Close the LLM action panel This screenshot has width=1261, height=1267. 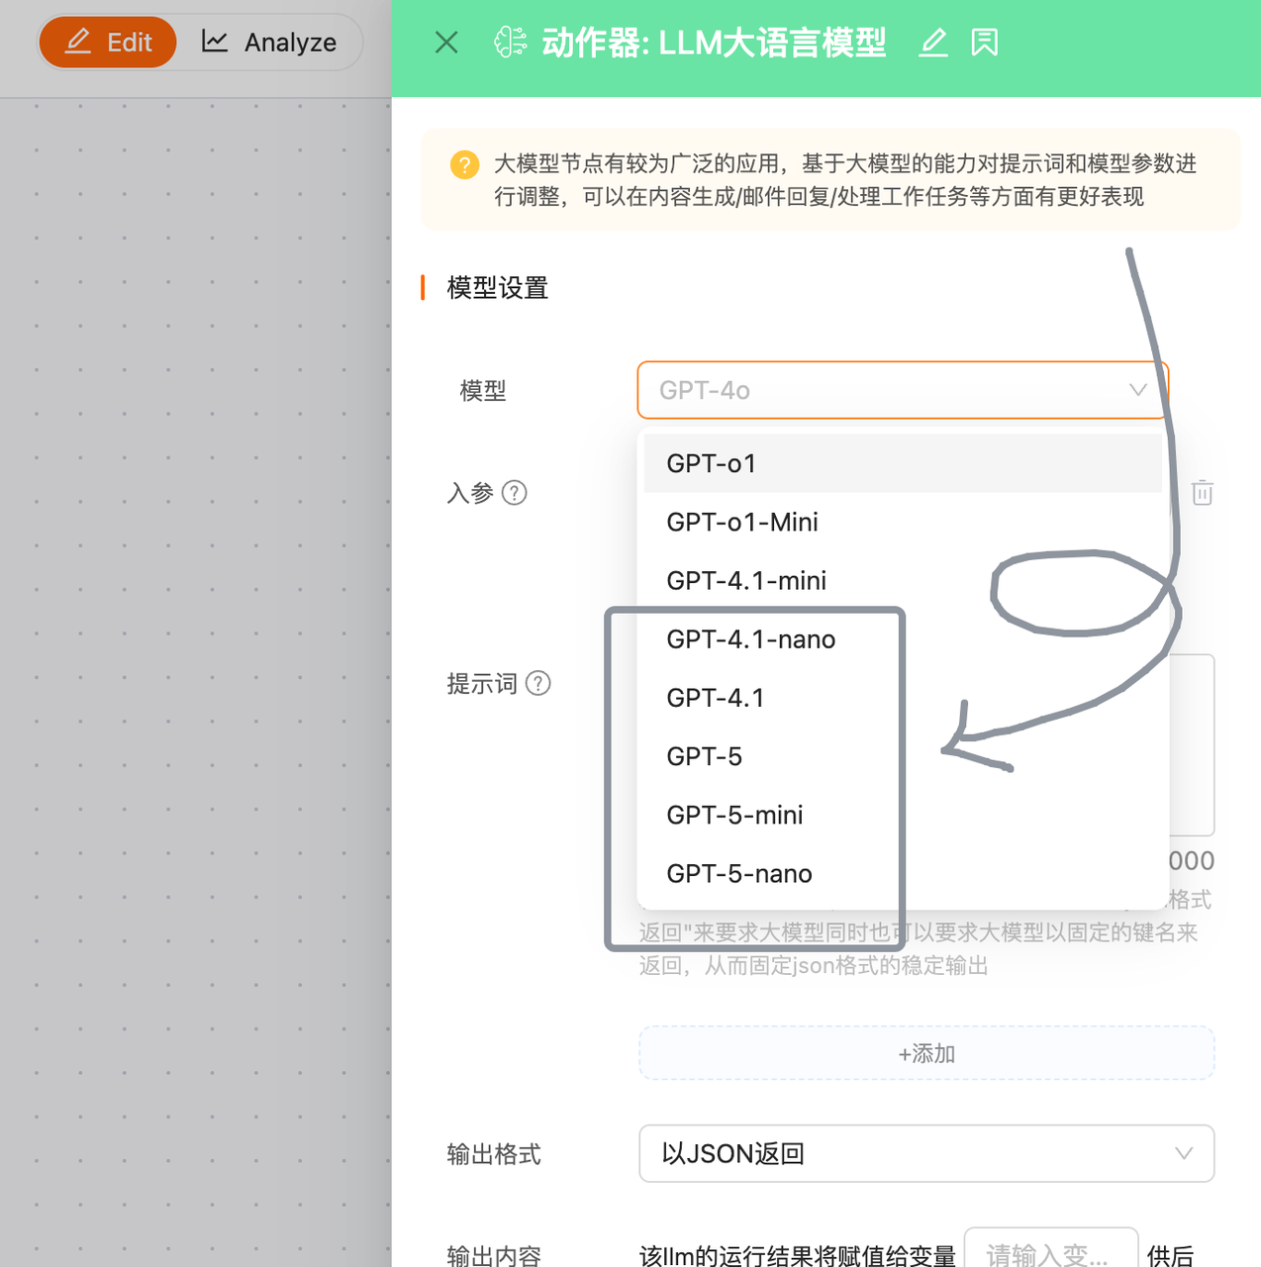(446, 43)
